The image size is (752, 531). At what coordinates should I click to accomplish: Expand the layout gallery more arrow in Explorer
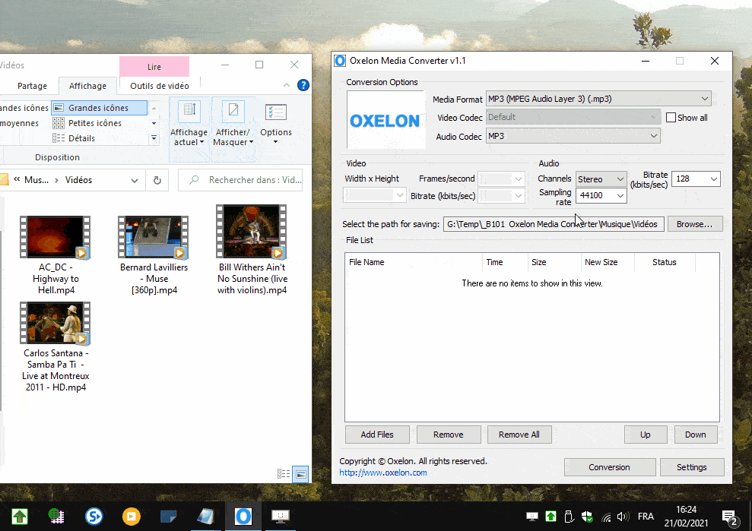click(x=154, y=138)
